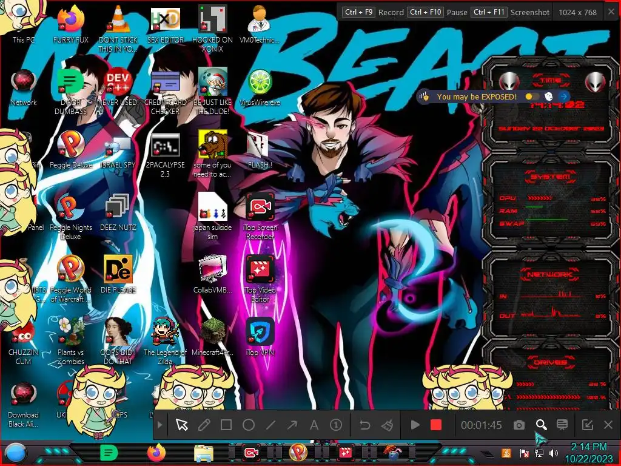Open File Explorer from the taskbar
This screenshot has width=621, height=466.
(204, 453)
